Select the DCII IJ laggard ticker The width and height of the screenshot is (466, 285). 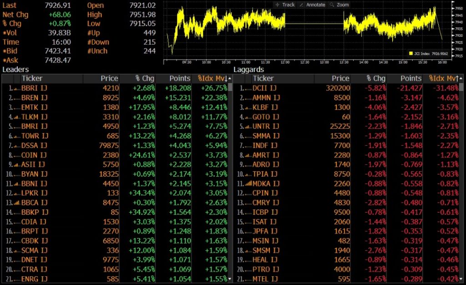[264, 88]
